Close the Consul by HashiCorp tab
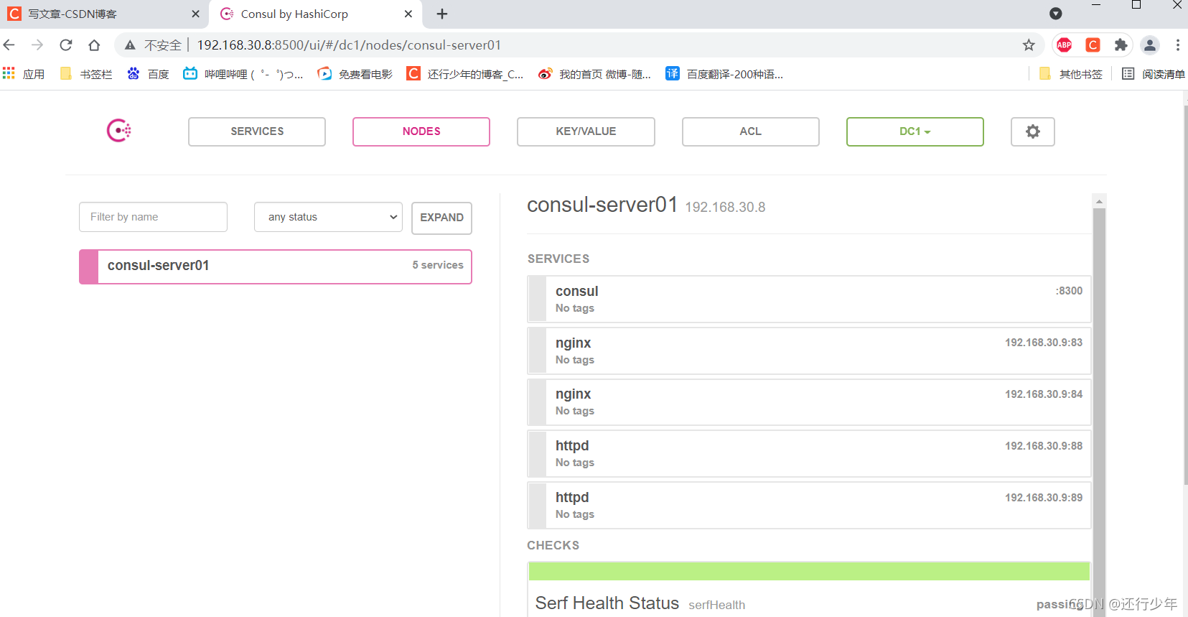1188x617 pixels. 408,14
